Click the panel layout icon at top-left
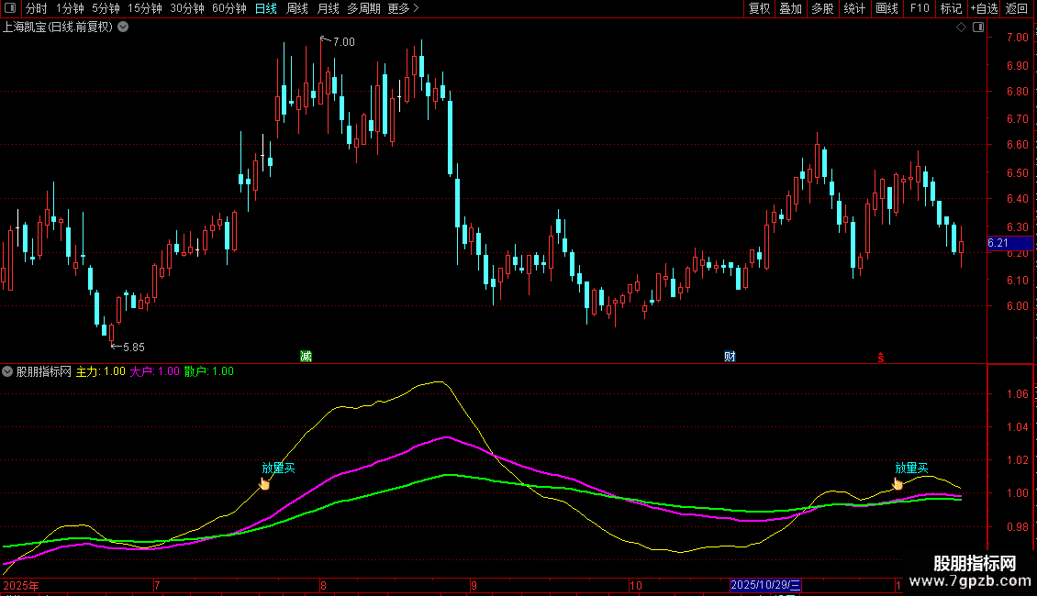The width and height of the screenshot is (1037, 596). coord(11,8)
